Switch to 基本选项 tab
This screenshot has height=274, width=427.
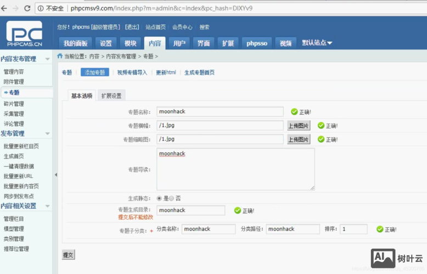pyautogui.click(x=82, y=96)
